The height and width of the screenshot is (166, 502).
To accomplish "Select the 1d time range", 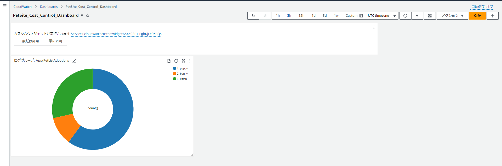I will click(x=313, y=16).
